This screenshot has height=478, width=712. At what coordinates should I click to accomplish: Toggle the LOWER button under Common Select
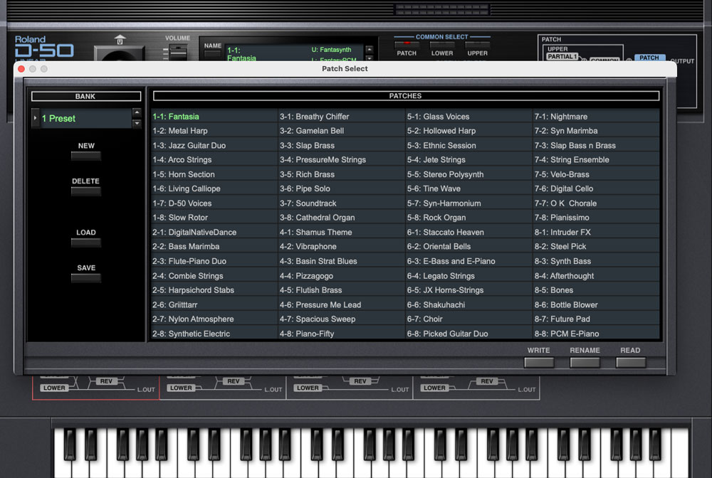click(x=442, y=45)
